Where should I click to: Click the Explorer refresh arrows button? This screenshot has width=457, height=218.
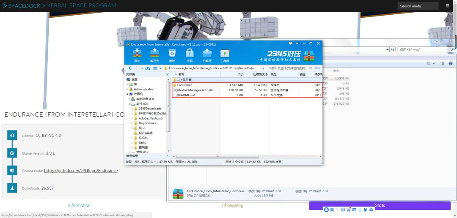(x=393, y=49)
